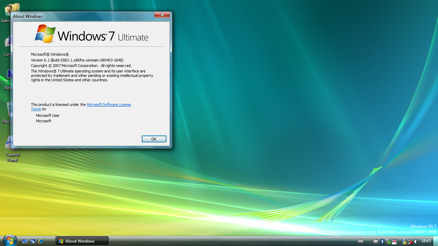Click Show Desktop in Quick Launch
This screenshot has height=246, width=438.
[25, 241]
